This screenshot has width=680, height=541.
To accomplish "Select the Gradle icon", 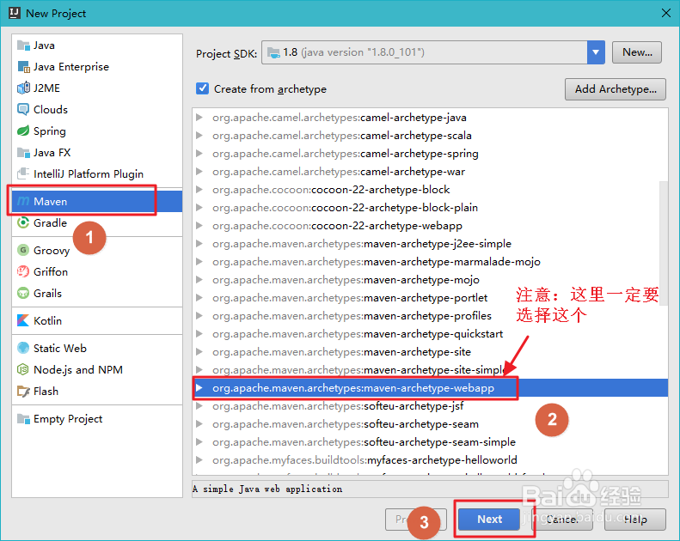I will click(23, 222).
